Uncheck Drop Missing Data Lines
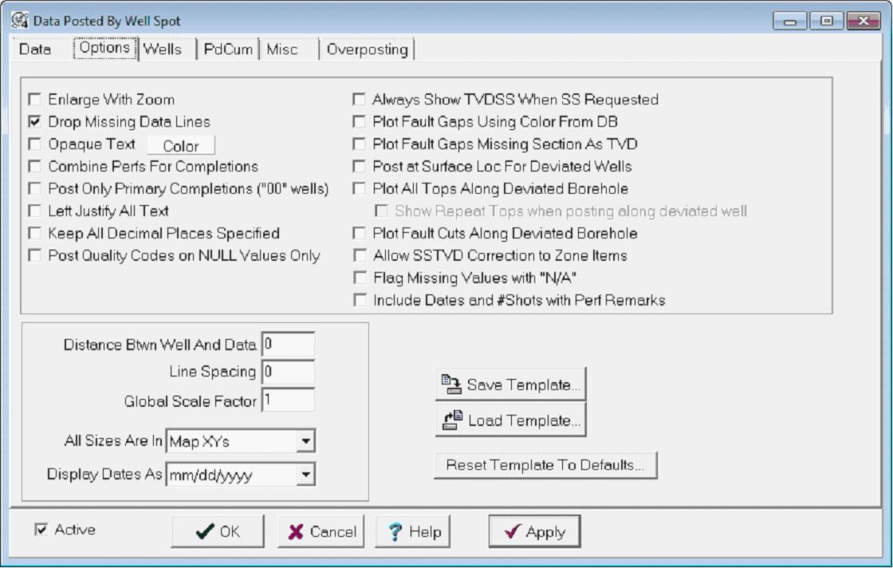The height and width of the screenshot is (568, 893). (x=34, y=122)
